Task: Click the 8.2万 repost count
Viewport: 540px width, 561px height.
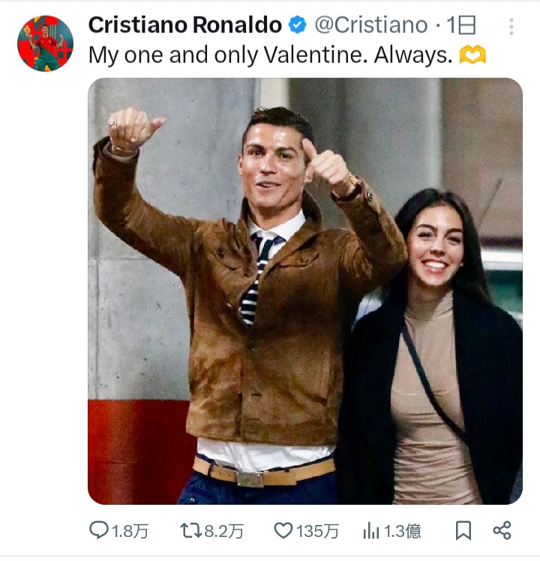Action: pyautogui.click(x=224, y=531)
